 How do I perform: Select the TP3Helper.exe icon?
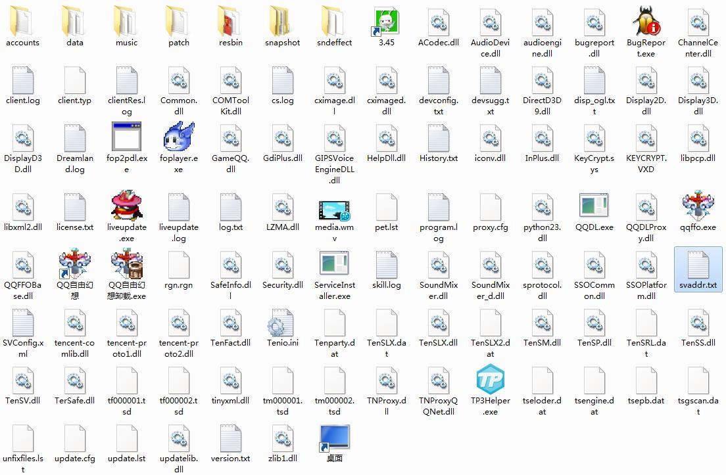point(490,380)
